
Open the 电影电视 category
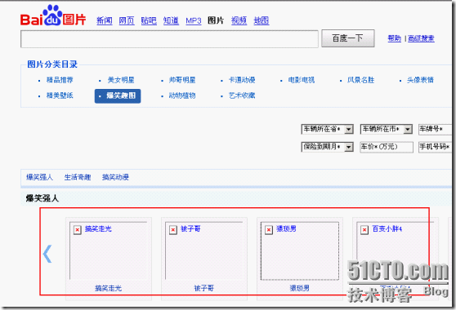pos(302,80)
